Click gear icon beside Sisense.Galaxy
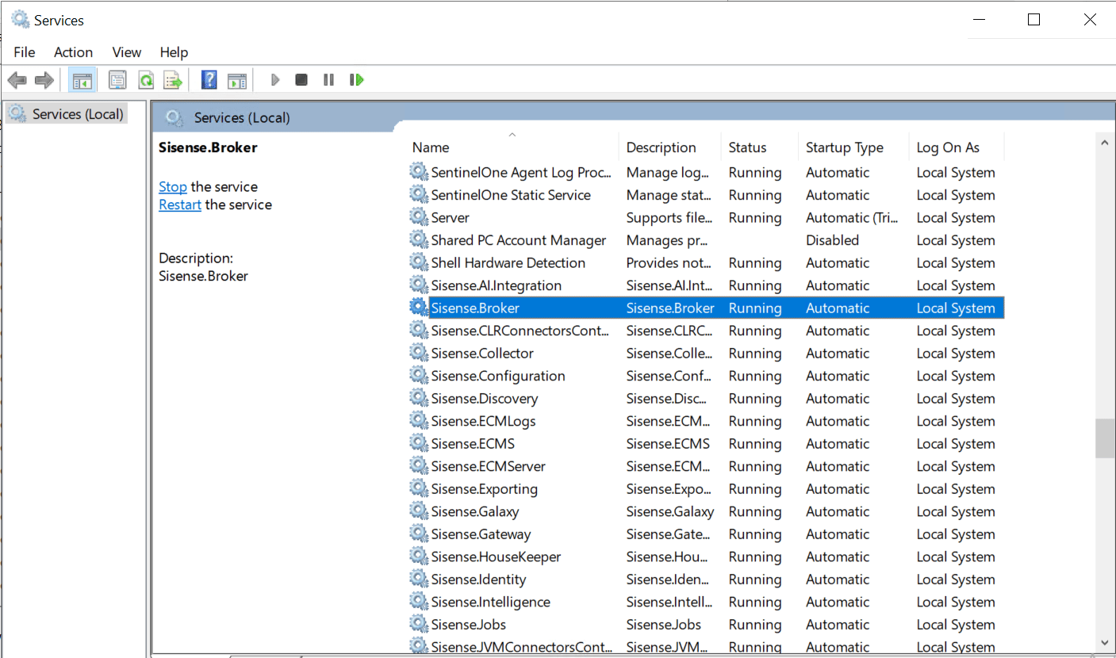The height and width of the screenshot is (658, 1116). pyautogui.click(x=418, y=511)
